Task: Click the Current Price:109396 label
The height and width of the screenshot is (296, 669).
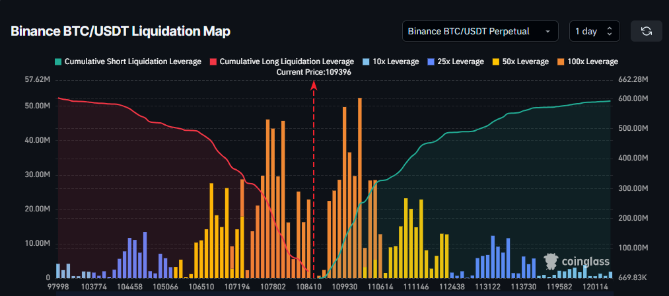Action: click(x=314, y=72)
